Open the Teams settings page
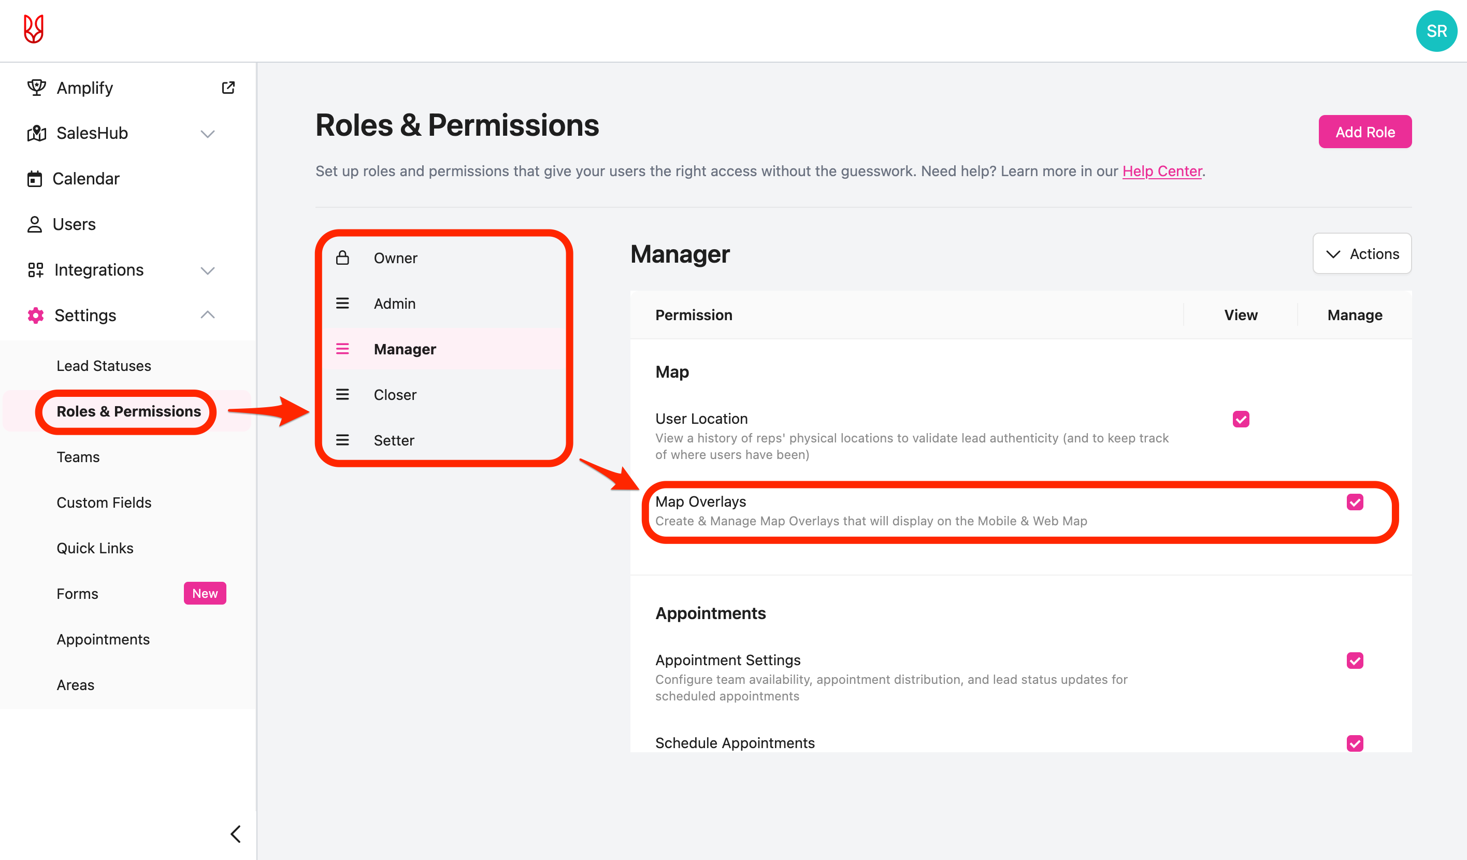This screenshot has width=1467, height=860. point(78,457)
